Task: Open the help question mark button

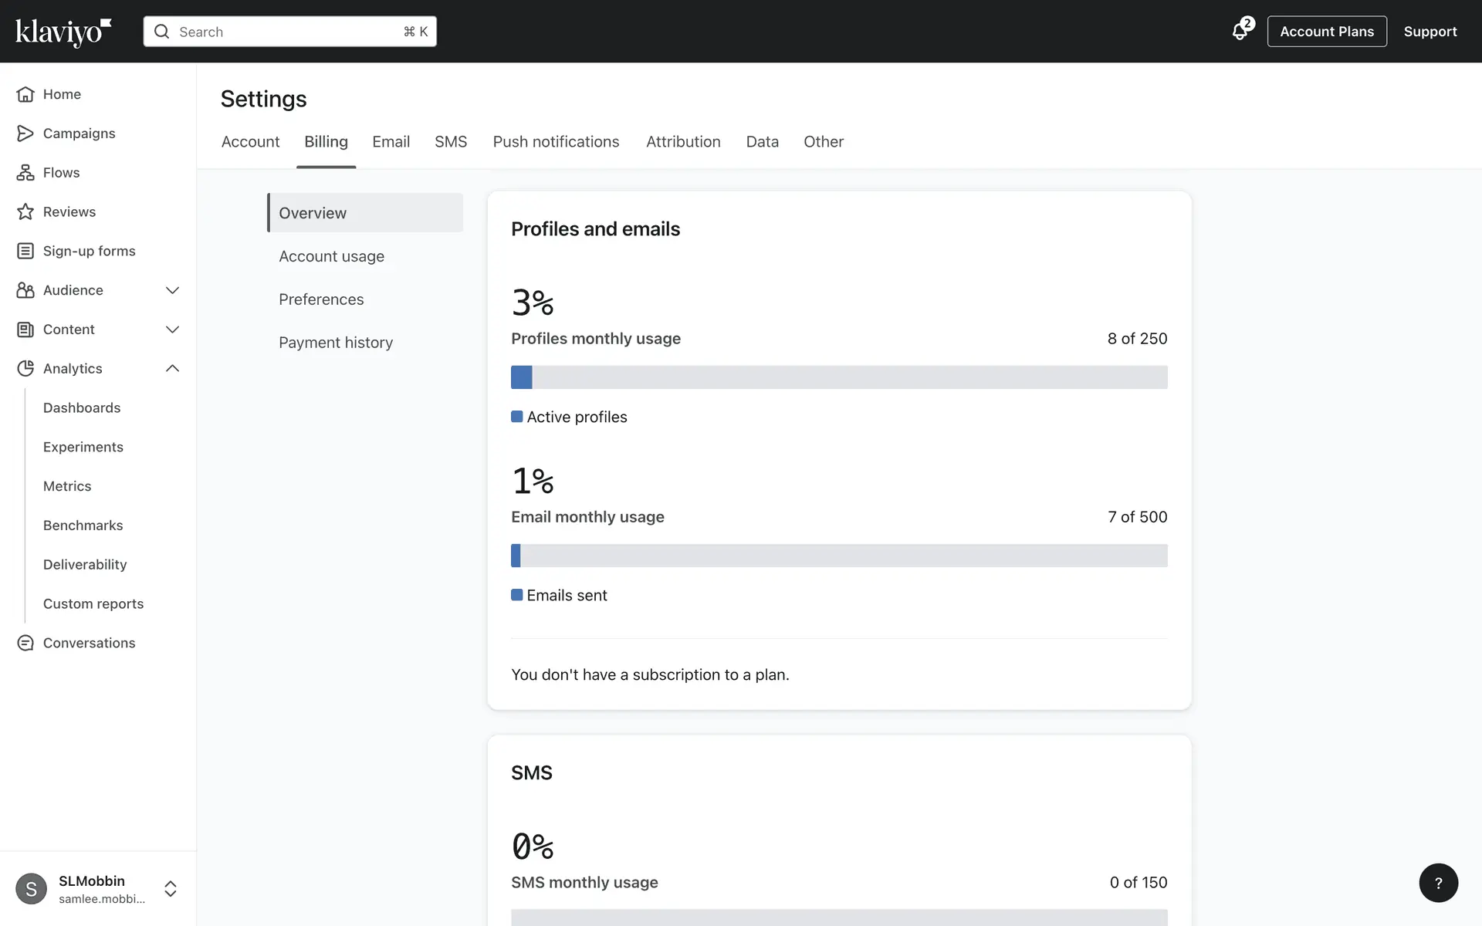Action: 1438,883
